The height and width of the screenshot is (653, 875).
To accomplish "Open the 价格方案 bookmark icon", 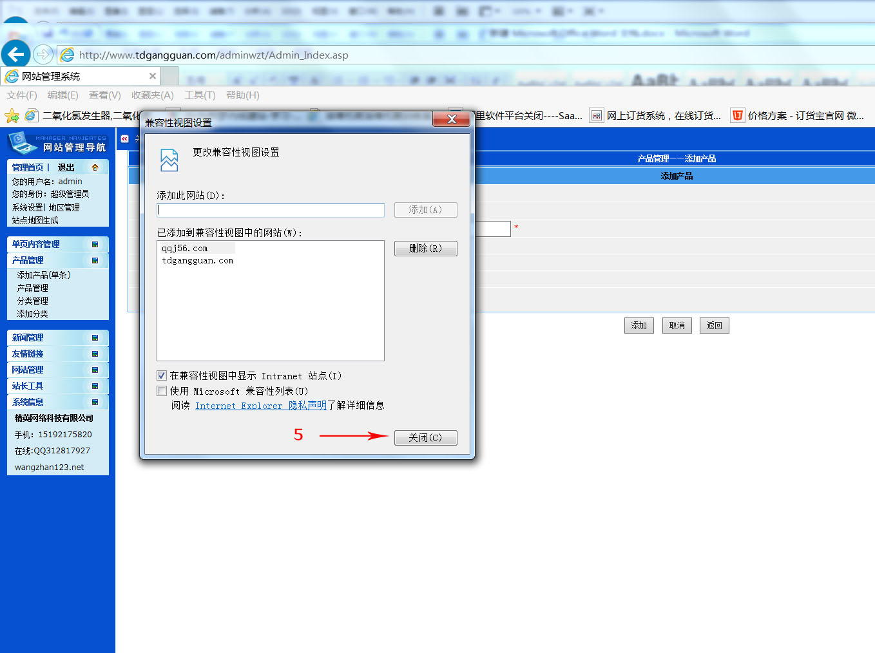I will click(738, 115).
